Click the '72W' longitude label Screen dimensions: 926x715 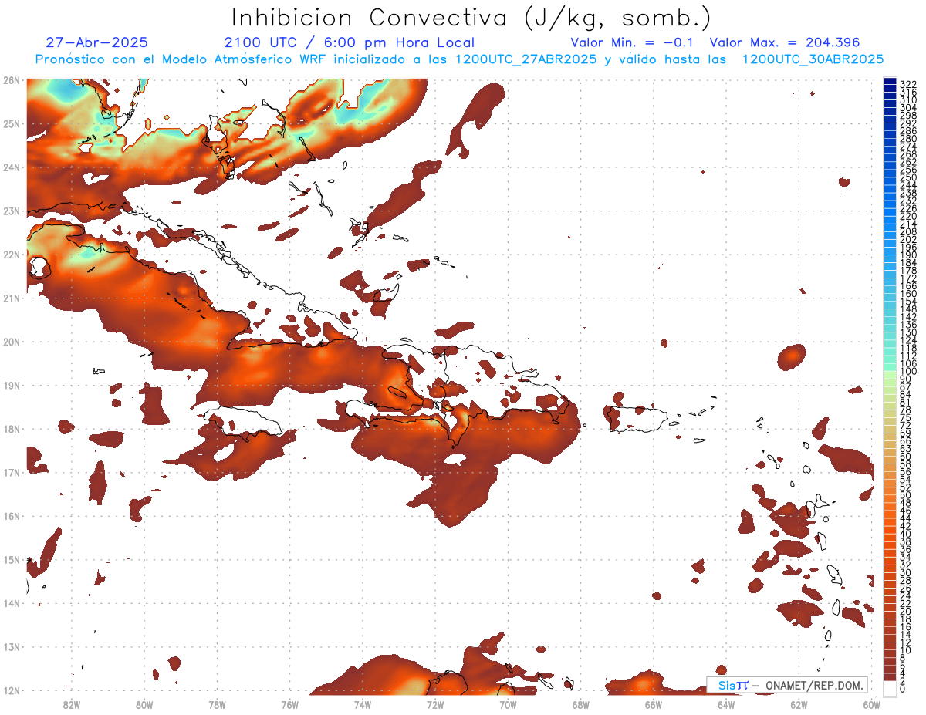[x=434, y=703]
